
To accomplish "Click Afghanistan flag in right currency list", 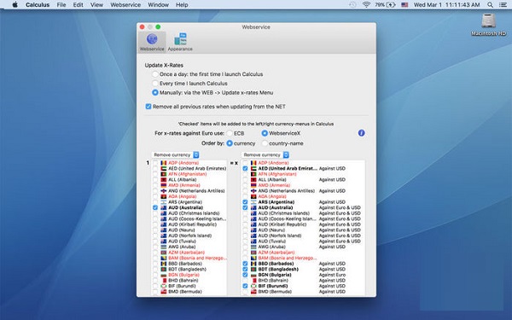I will 253,174.
